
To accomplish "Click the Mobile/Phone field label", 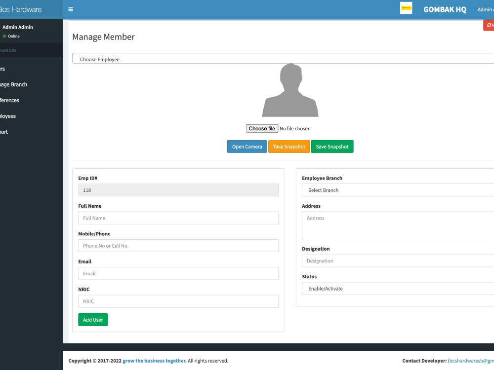I will click(x=94, y=234).
